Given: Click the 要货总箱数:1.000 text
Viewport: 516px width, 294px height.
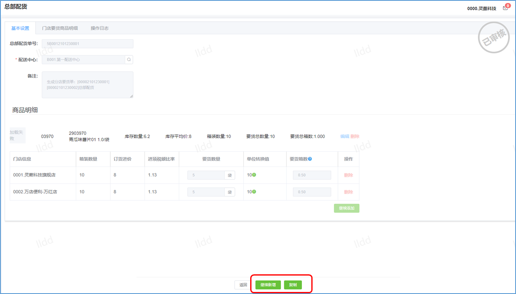Looking at the screenshot, I should tap(308, 137).
